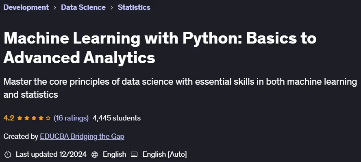Click the chevron between Data Science and Statistics
The image size is (361, 162).
click(x=112, y=8)
